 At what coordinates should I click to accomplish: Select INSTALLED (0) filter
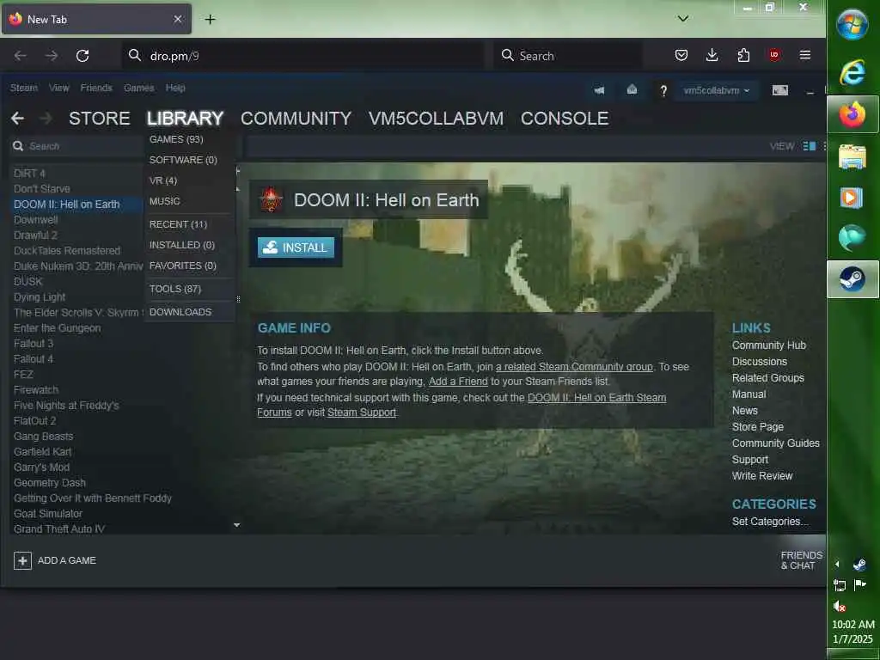pos(182,245)
